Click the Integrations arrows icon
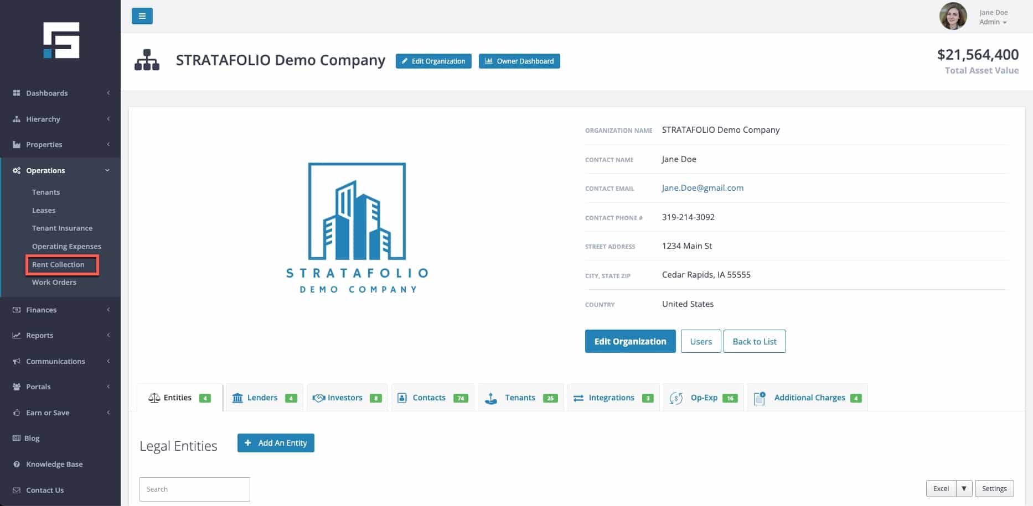 578,398
